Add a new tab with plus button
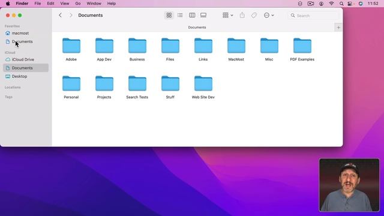 [x=338, y=28]
